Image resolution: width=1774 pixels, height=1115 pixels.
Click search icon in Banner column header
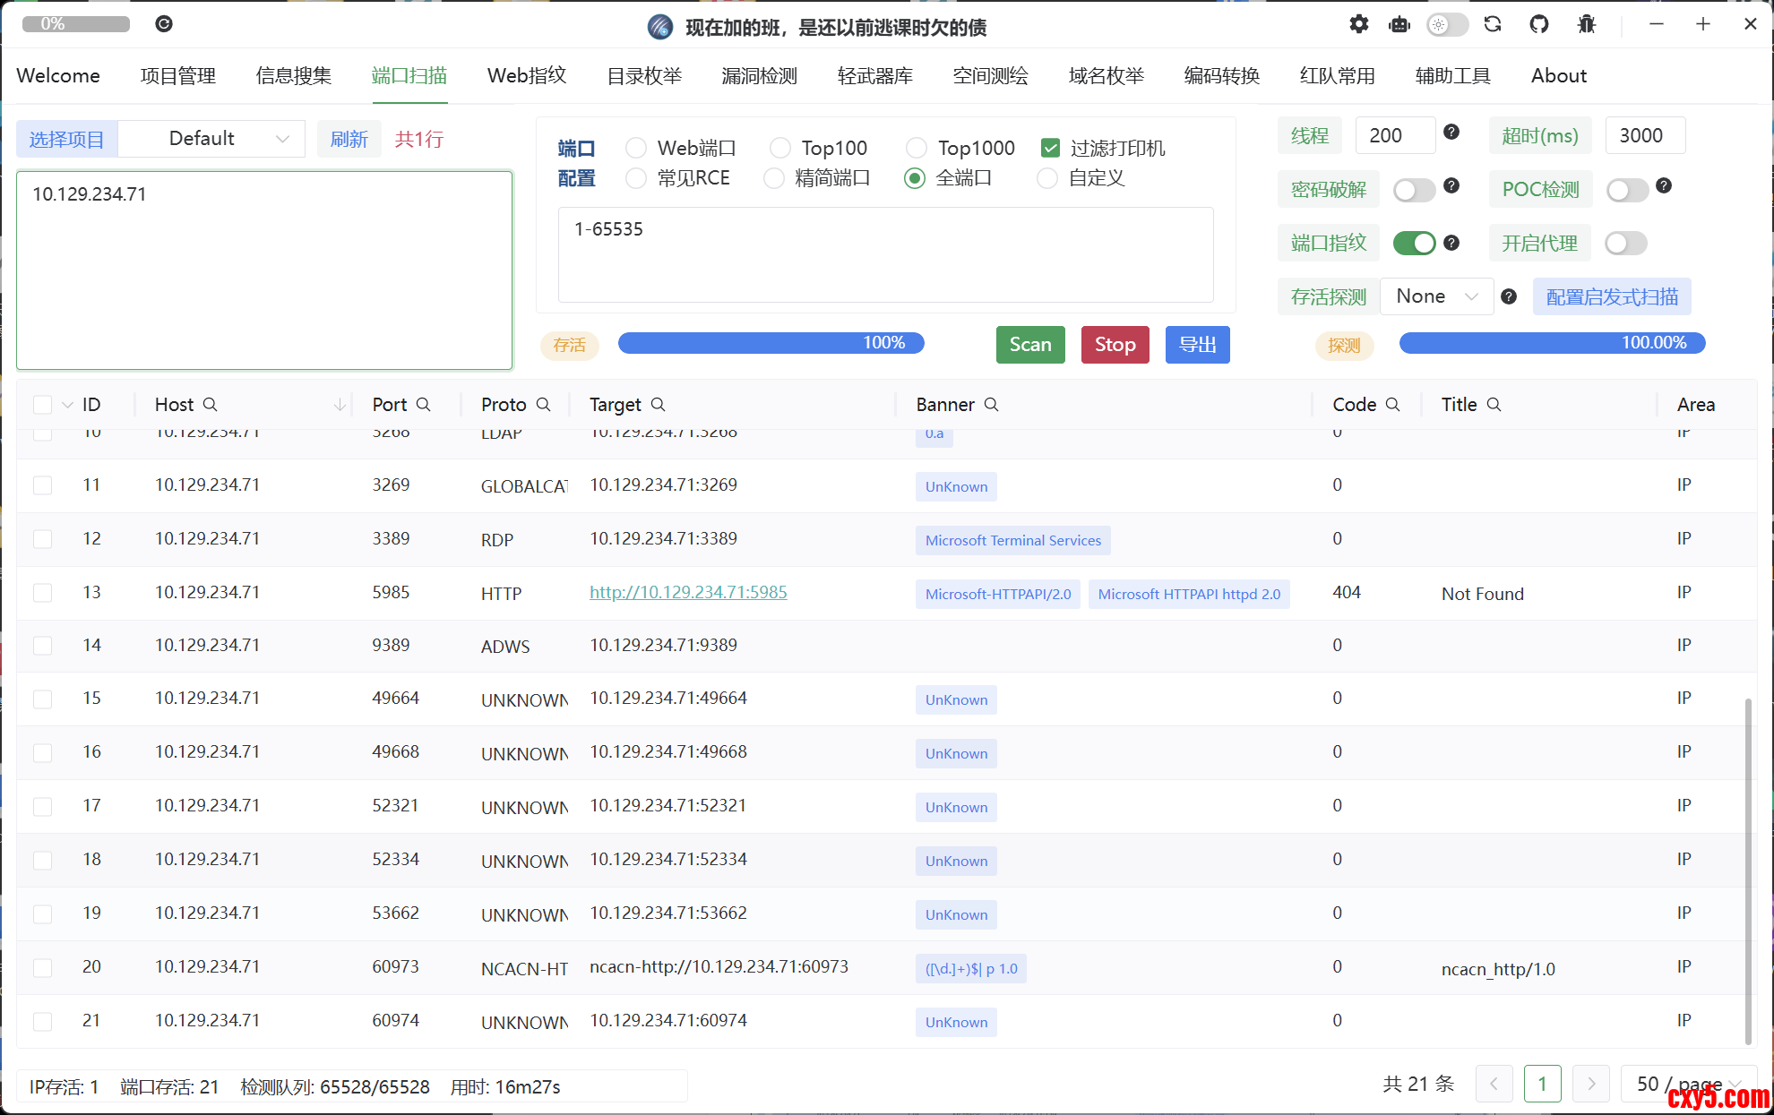[x=992, y=405]
